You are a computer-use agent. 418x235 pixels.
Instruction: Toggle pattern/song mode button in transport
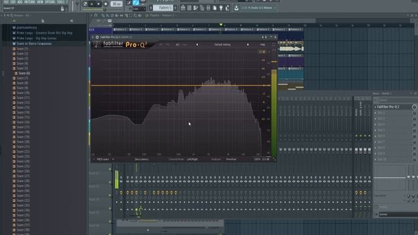[85, 4]
